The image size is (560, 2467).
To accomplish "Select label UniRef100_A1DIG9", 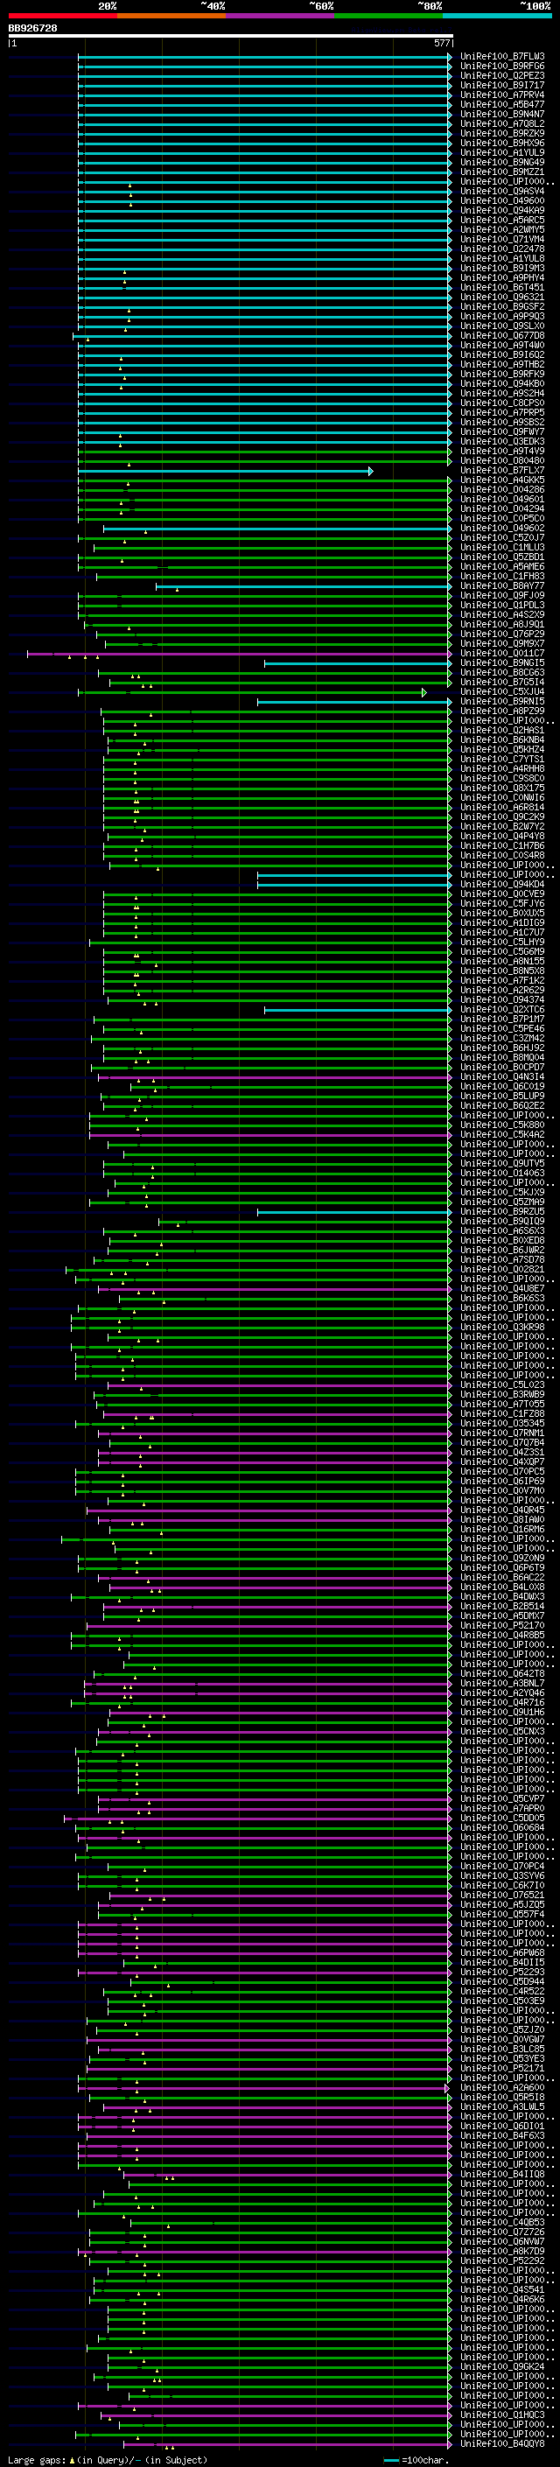I will coord(502,922).
